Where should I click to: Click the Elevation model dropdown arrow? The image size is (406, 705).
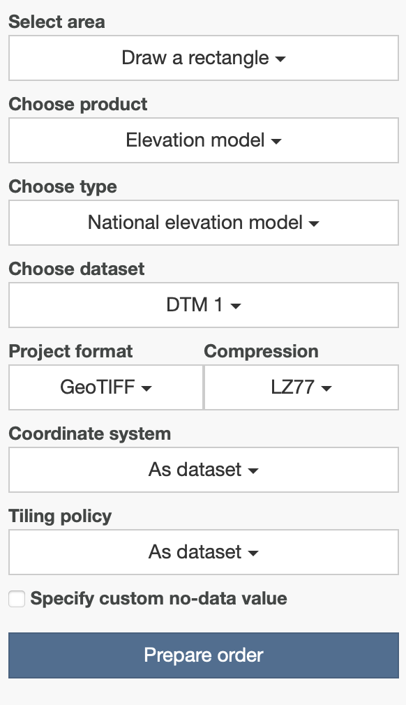pyautogui.click(x=278, y=141)
